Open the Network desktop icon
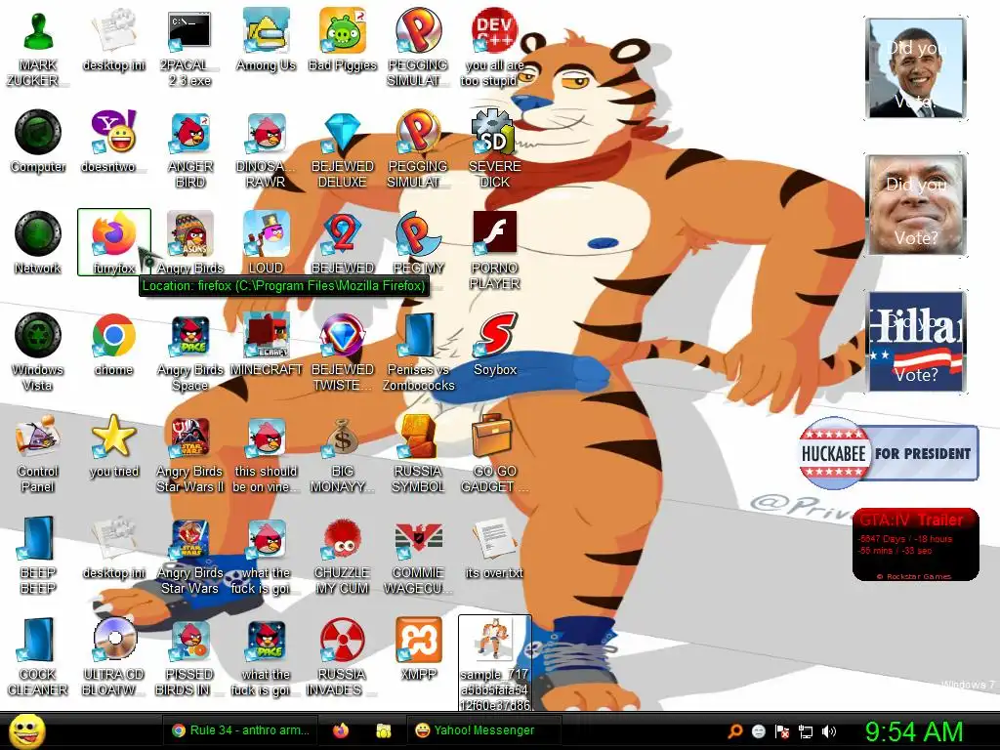 pos(38,234)
